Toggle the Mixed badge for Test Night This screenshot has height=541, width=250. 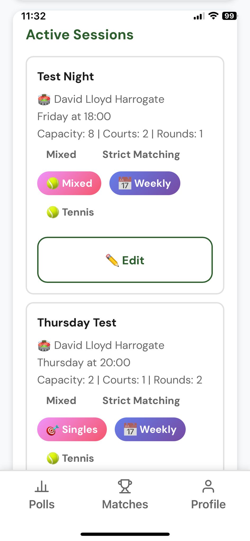[x=69, y=183]
